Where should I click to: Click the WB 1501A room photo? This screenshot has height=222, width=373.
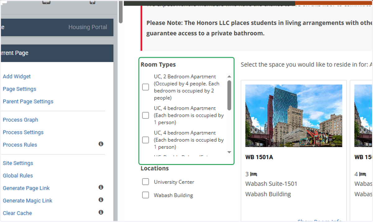[x=294, y=116]
